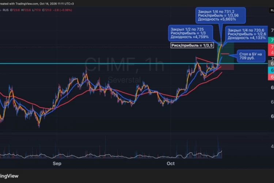Click the 'Риск/прибыль = 1/3,56' line
This screenshot has height=183, width=274.
coord(218,15)
